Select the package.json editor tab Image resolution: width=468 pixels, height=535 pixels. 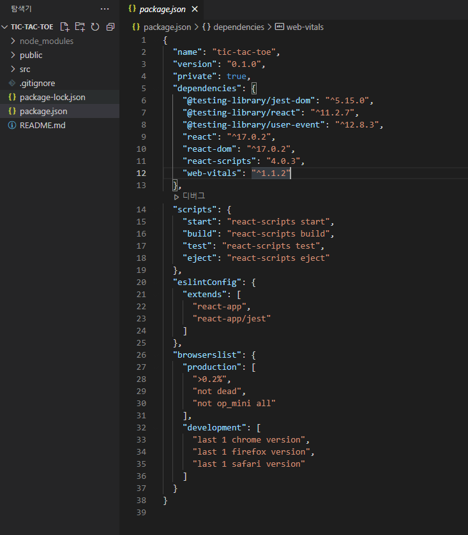coord(162,9)
